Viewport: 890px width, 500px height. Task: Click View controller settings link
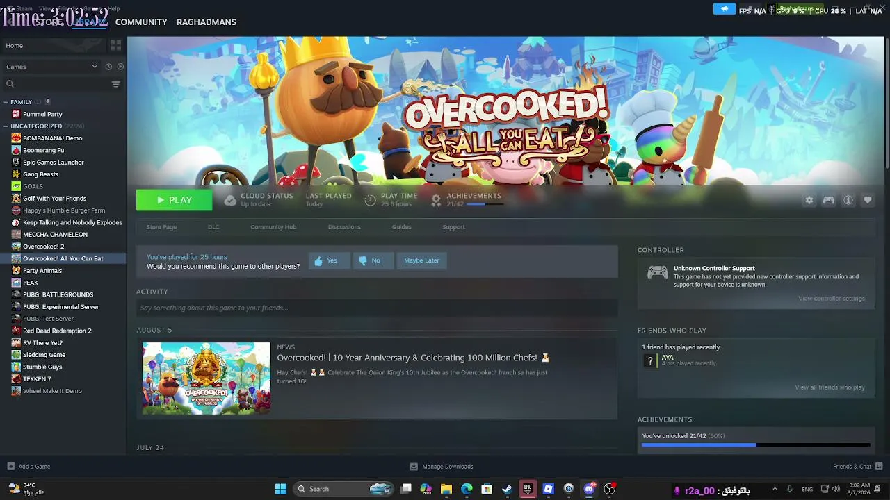point(832,299)
